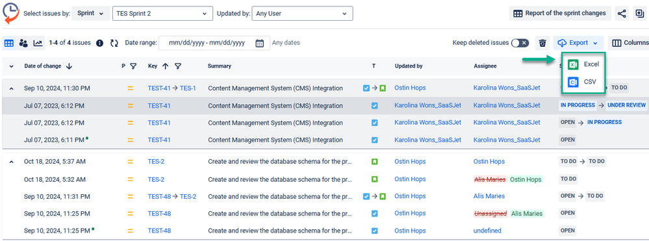Switch to the table grid view icon
The height and width of the screenshot is (241, 649).
8,43
